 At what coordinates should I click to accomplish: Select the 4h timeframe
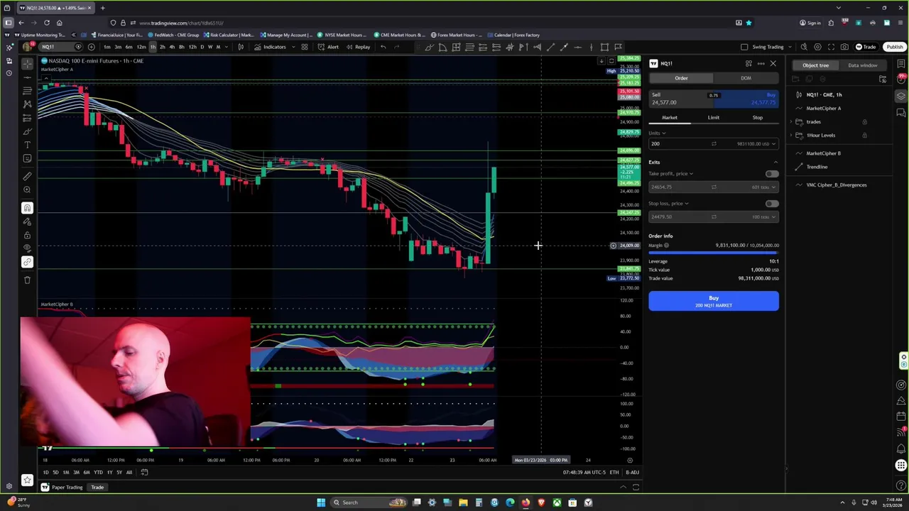(172, 47)
